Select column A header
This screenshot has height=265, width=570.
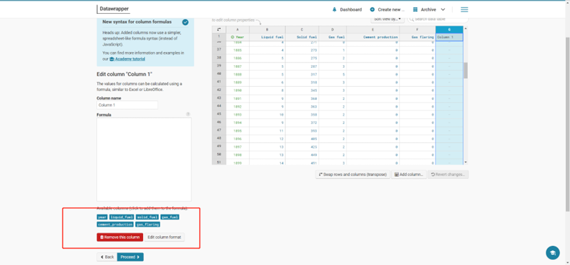237,30
